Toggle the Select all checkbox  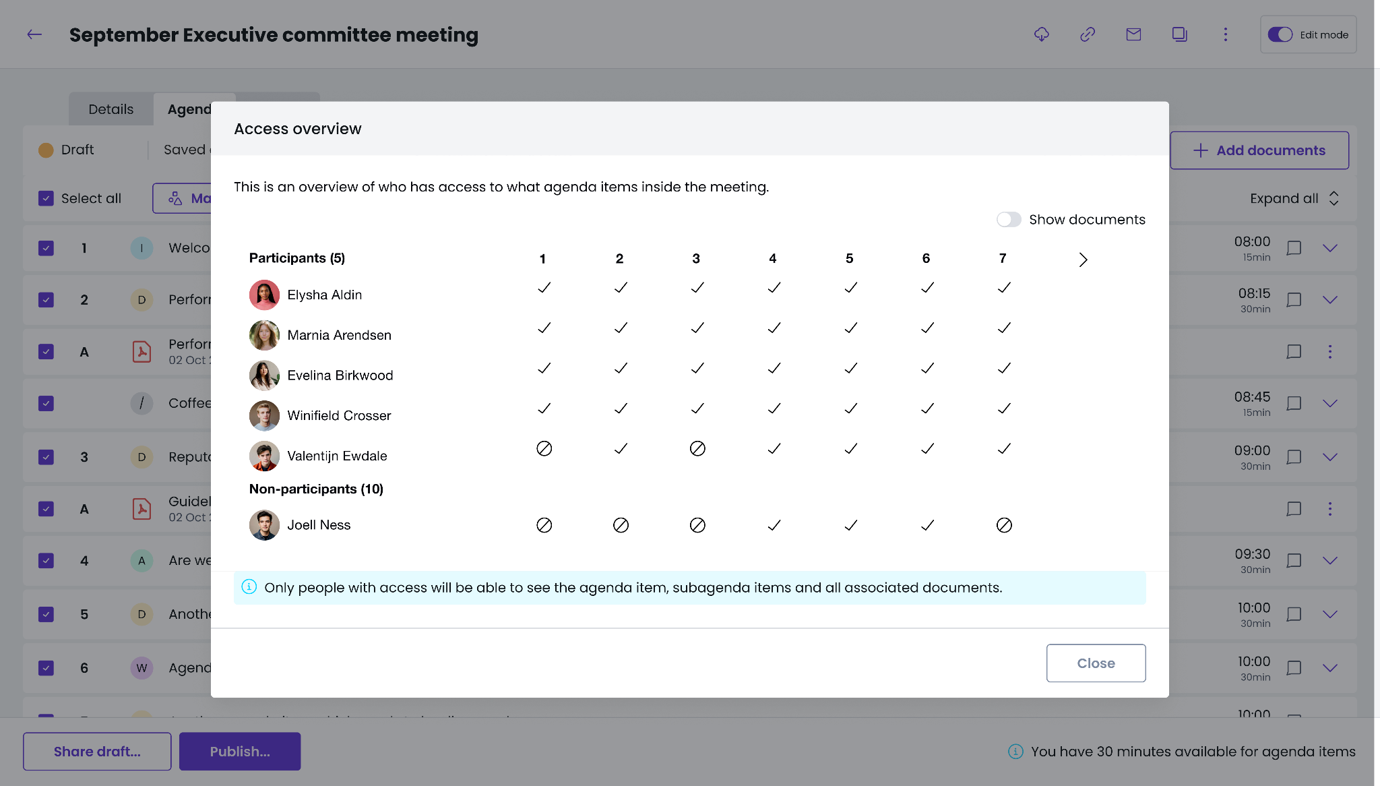click(46, 198)
